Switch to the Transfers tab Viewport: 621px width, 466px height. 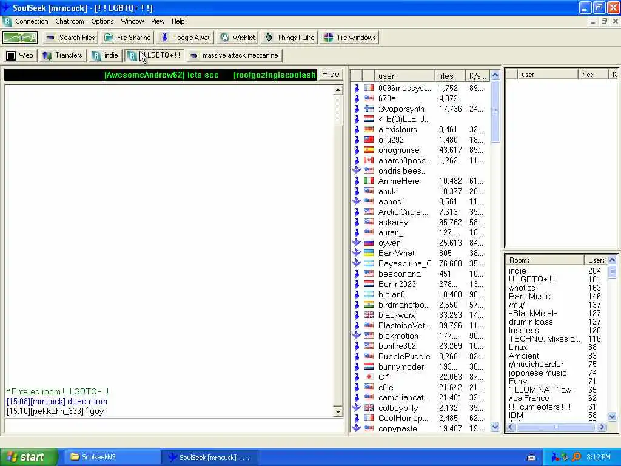pyautogui.click(x=62, y=55)
